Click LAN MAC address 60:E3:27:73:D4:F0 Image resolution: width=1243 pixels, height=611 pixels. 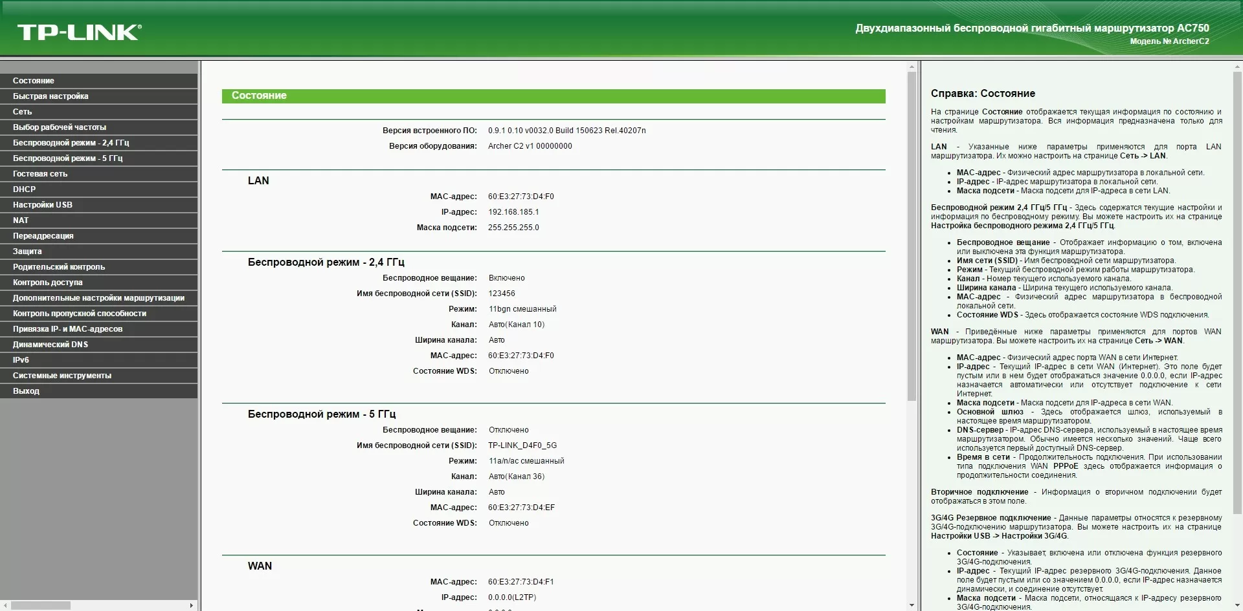pyautogui.click(x=521, y=197)
